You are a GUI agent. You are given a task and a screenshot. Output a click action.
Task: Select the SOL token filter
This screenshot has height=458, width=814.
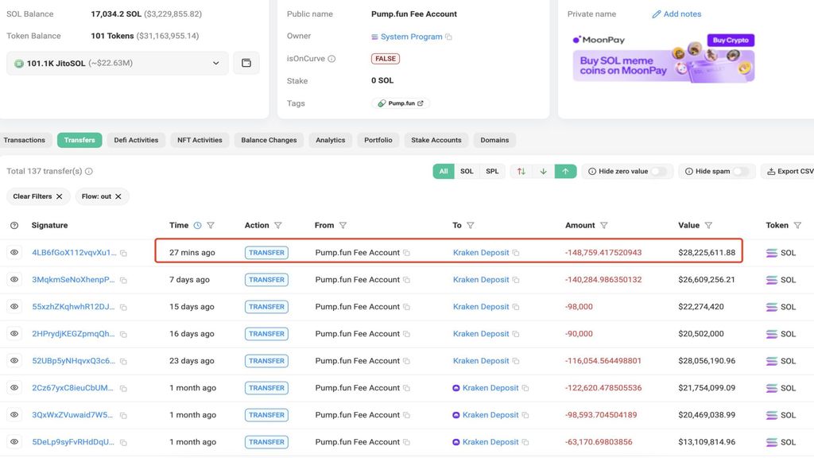pos(467,172)
